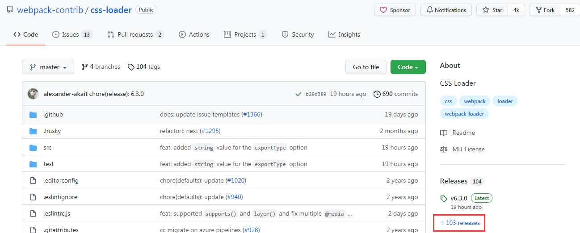The height and width of the screenshot is (233, 580).
Task: Open the .husky folder
Action: point(52,131)
